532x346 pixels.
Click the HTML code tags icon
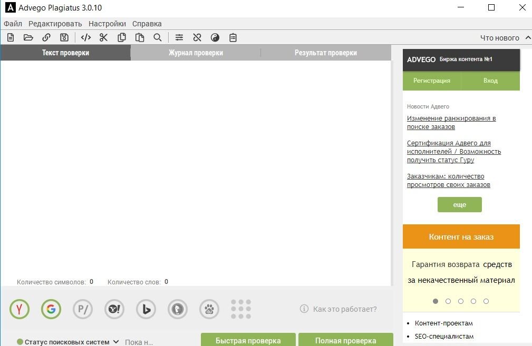[x=86, y=37]
